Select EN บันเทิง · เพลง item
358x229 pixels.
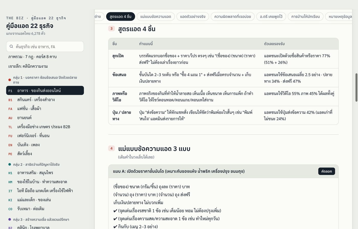coord(45,145)
